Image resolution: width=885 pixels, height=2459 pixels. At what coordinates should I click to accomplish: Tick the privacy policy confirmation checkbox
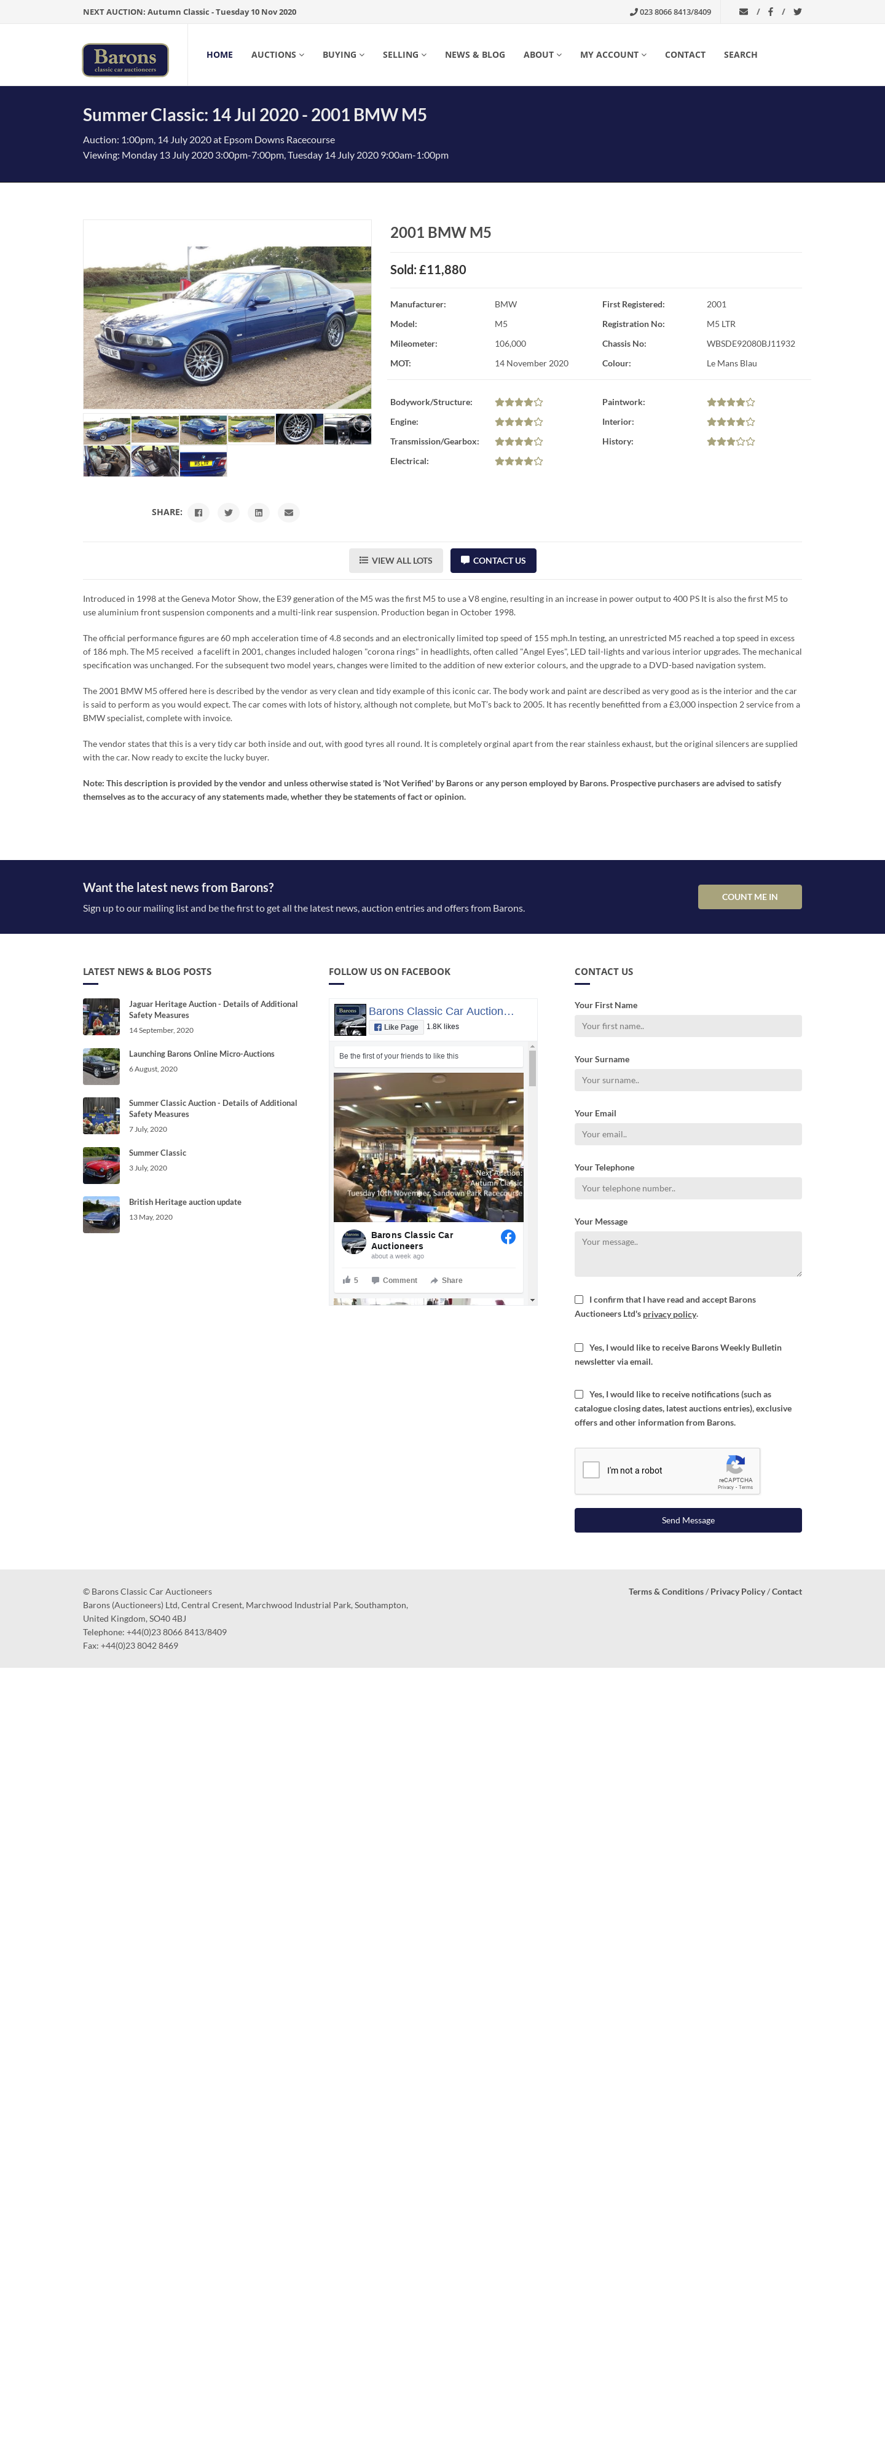(578, 1299)
